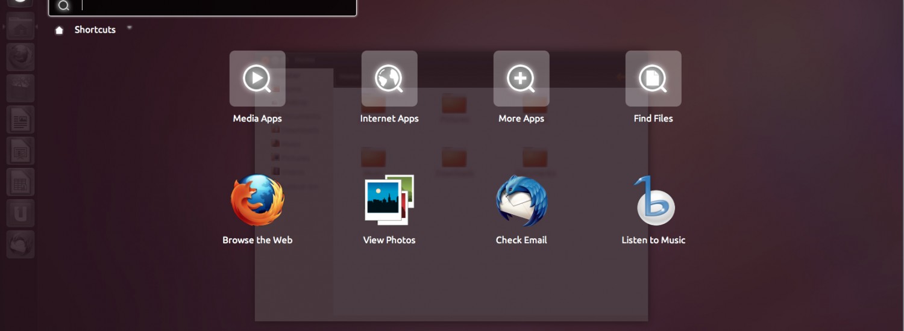Open the Find Files shortcut
Screen dimensions: 904x331
click(x=653, y=79)
